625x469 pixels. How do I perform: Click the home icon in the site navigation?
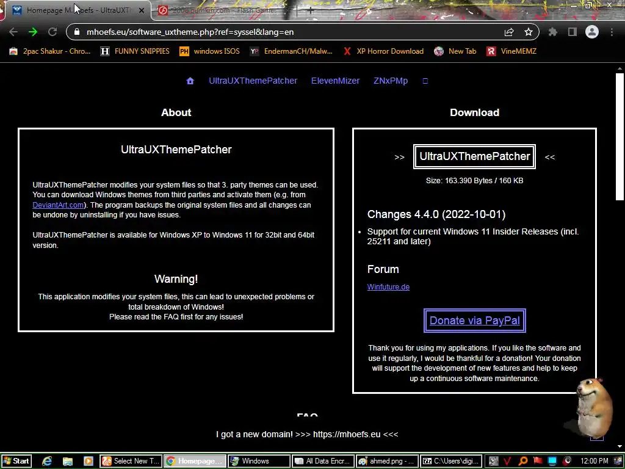click(x=190, y=81)
